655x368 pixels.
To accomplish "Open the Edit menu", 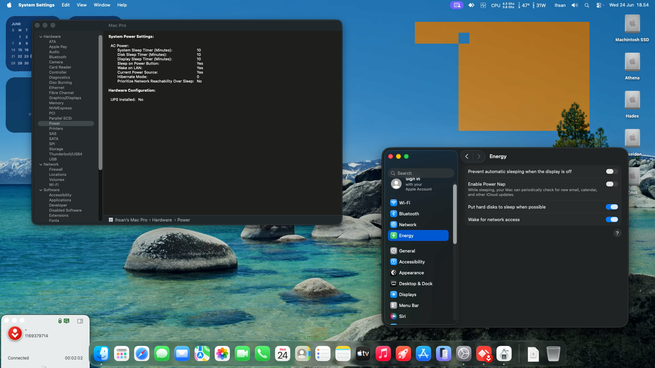I will [65, 5].
